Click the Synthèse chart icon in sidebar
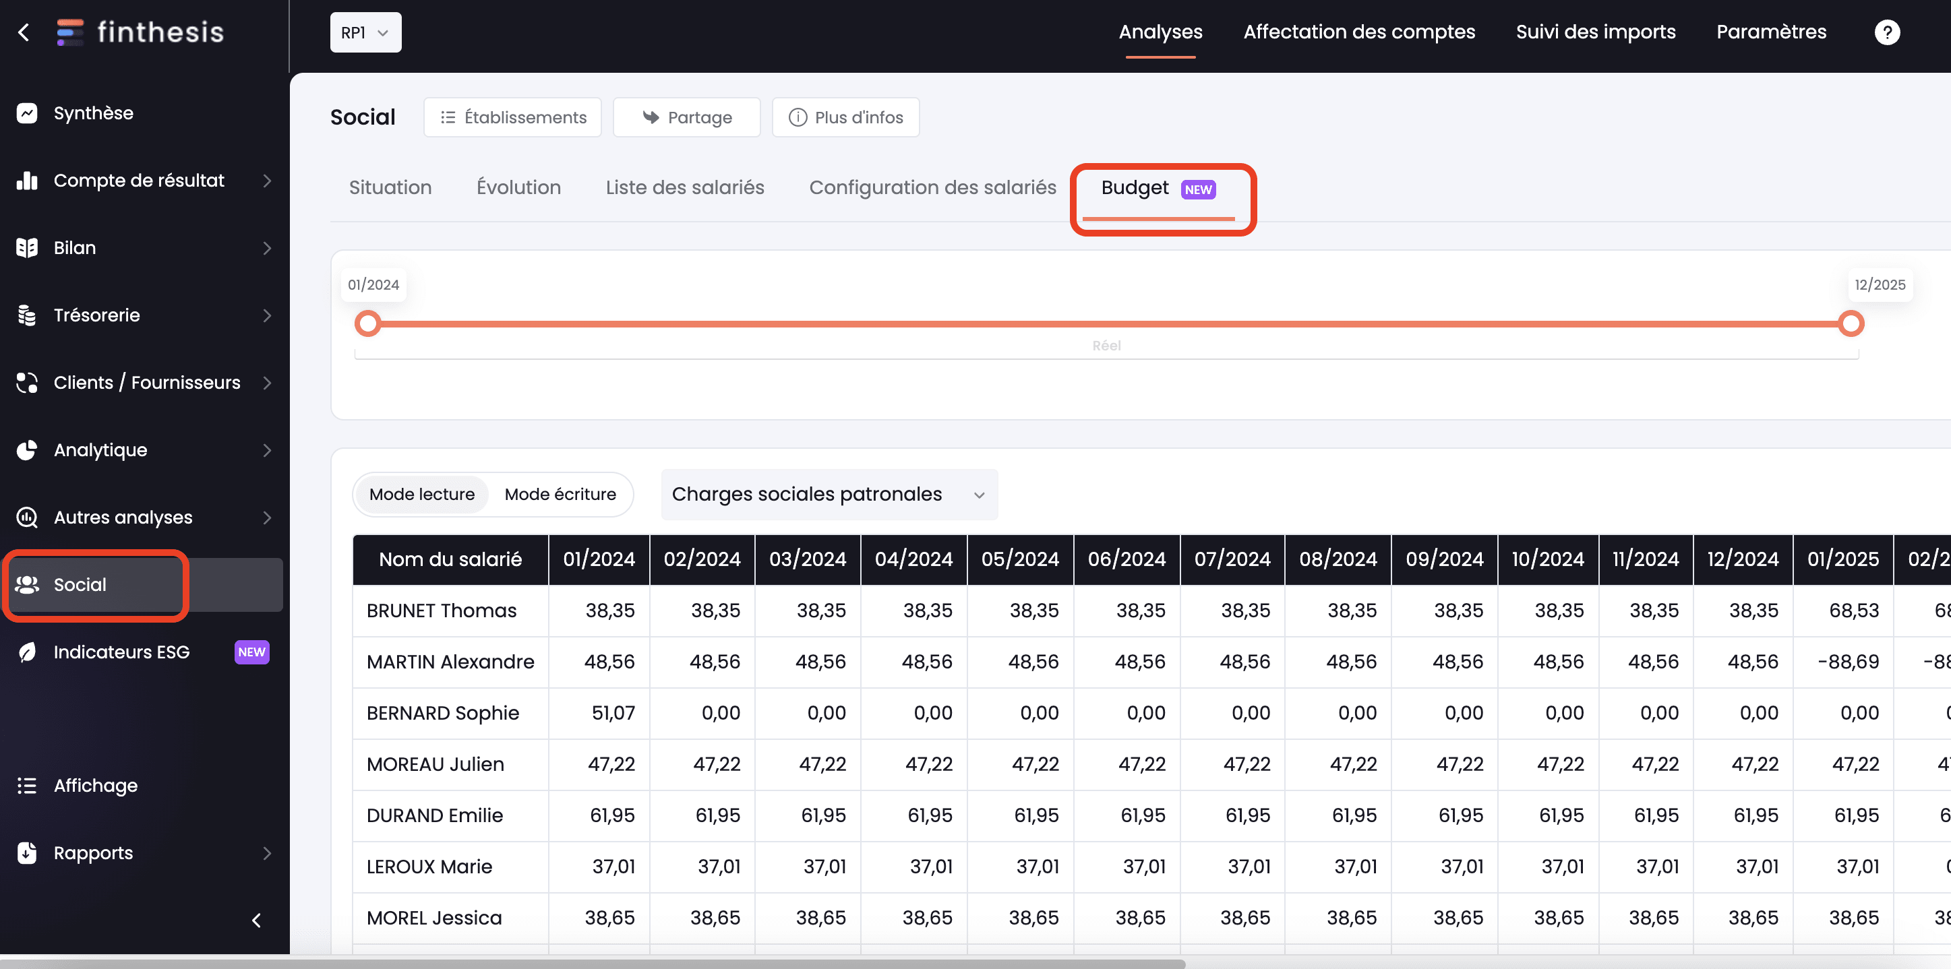 pyautogui.click(x=27, y=114)
